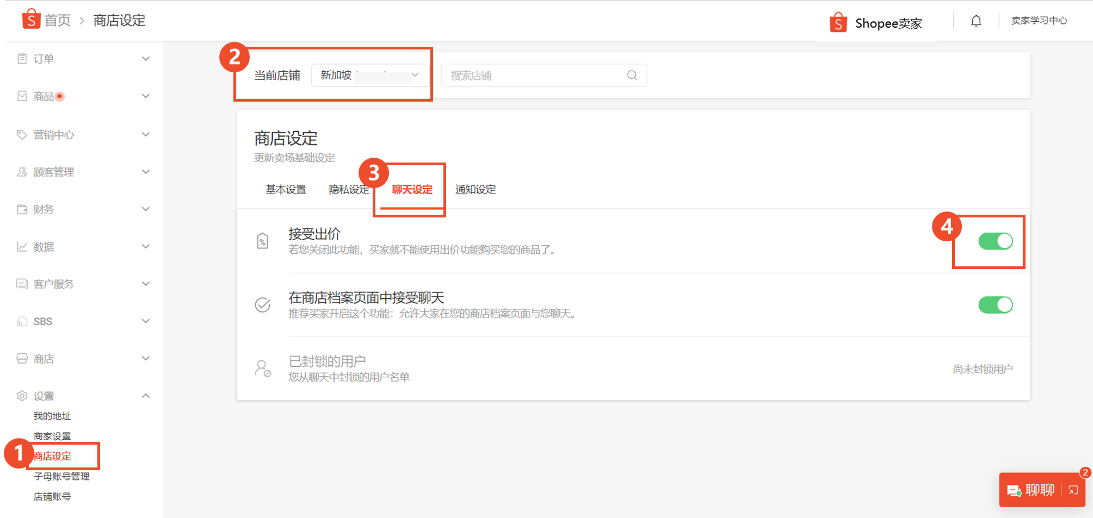The height and width of the screenshot is (518, 1093).
Task: Expand the 顾客管理 menu chevron
Action: 146,172
